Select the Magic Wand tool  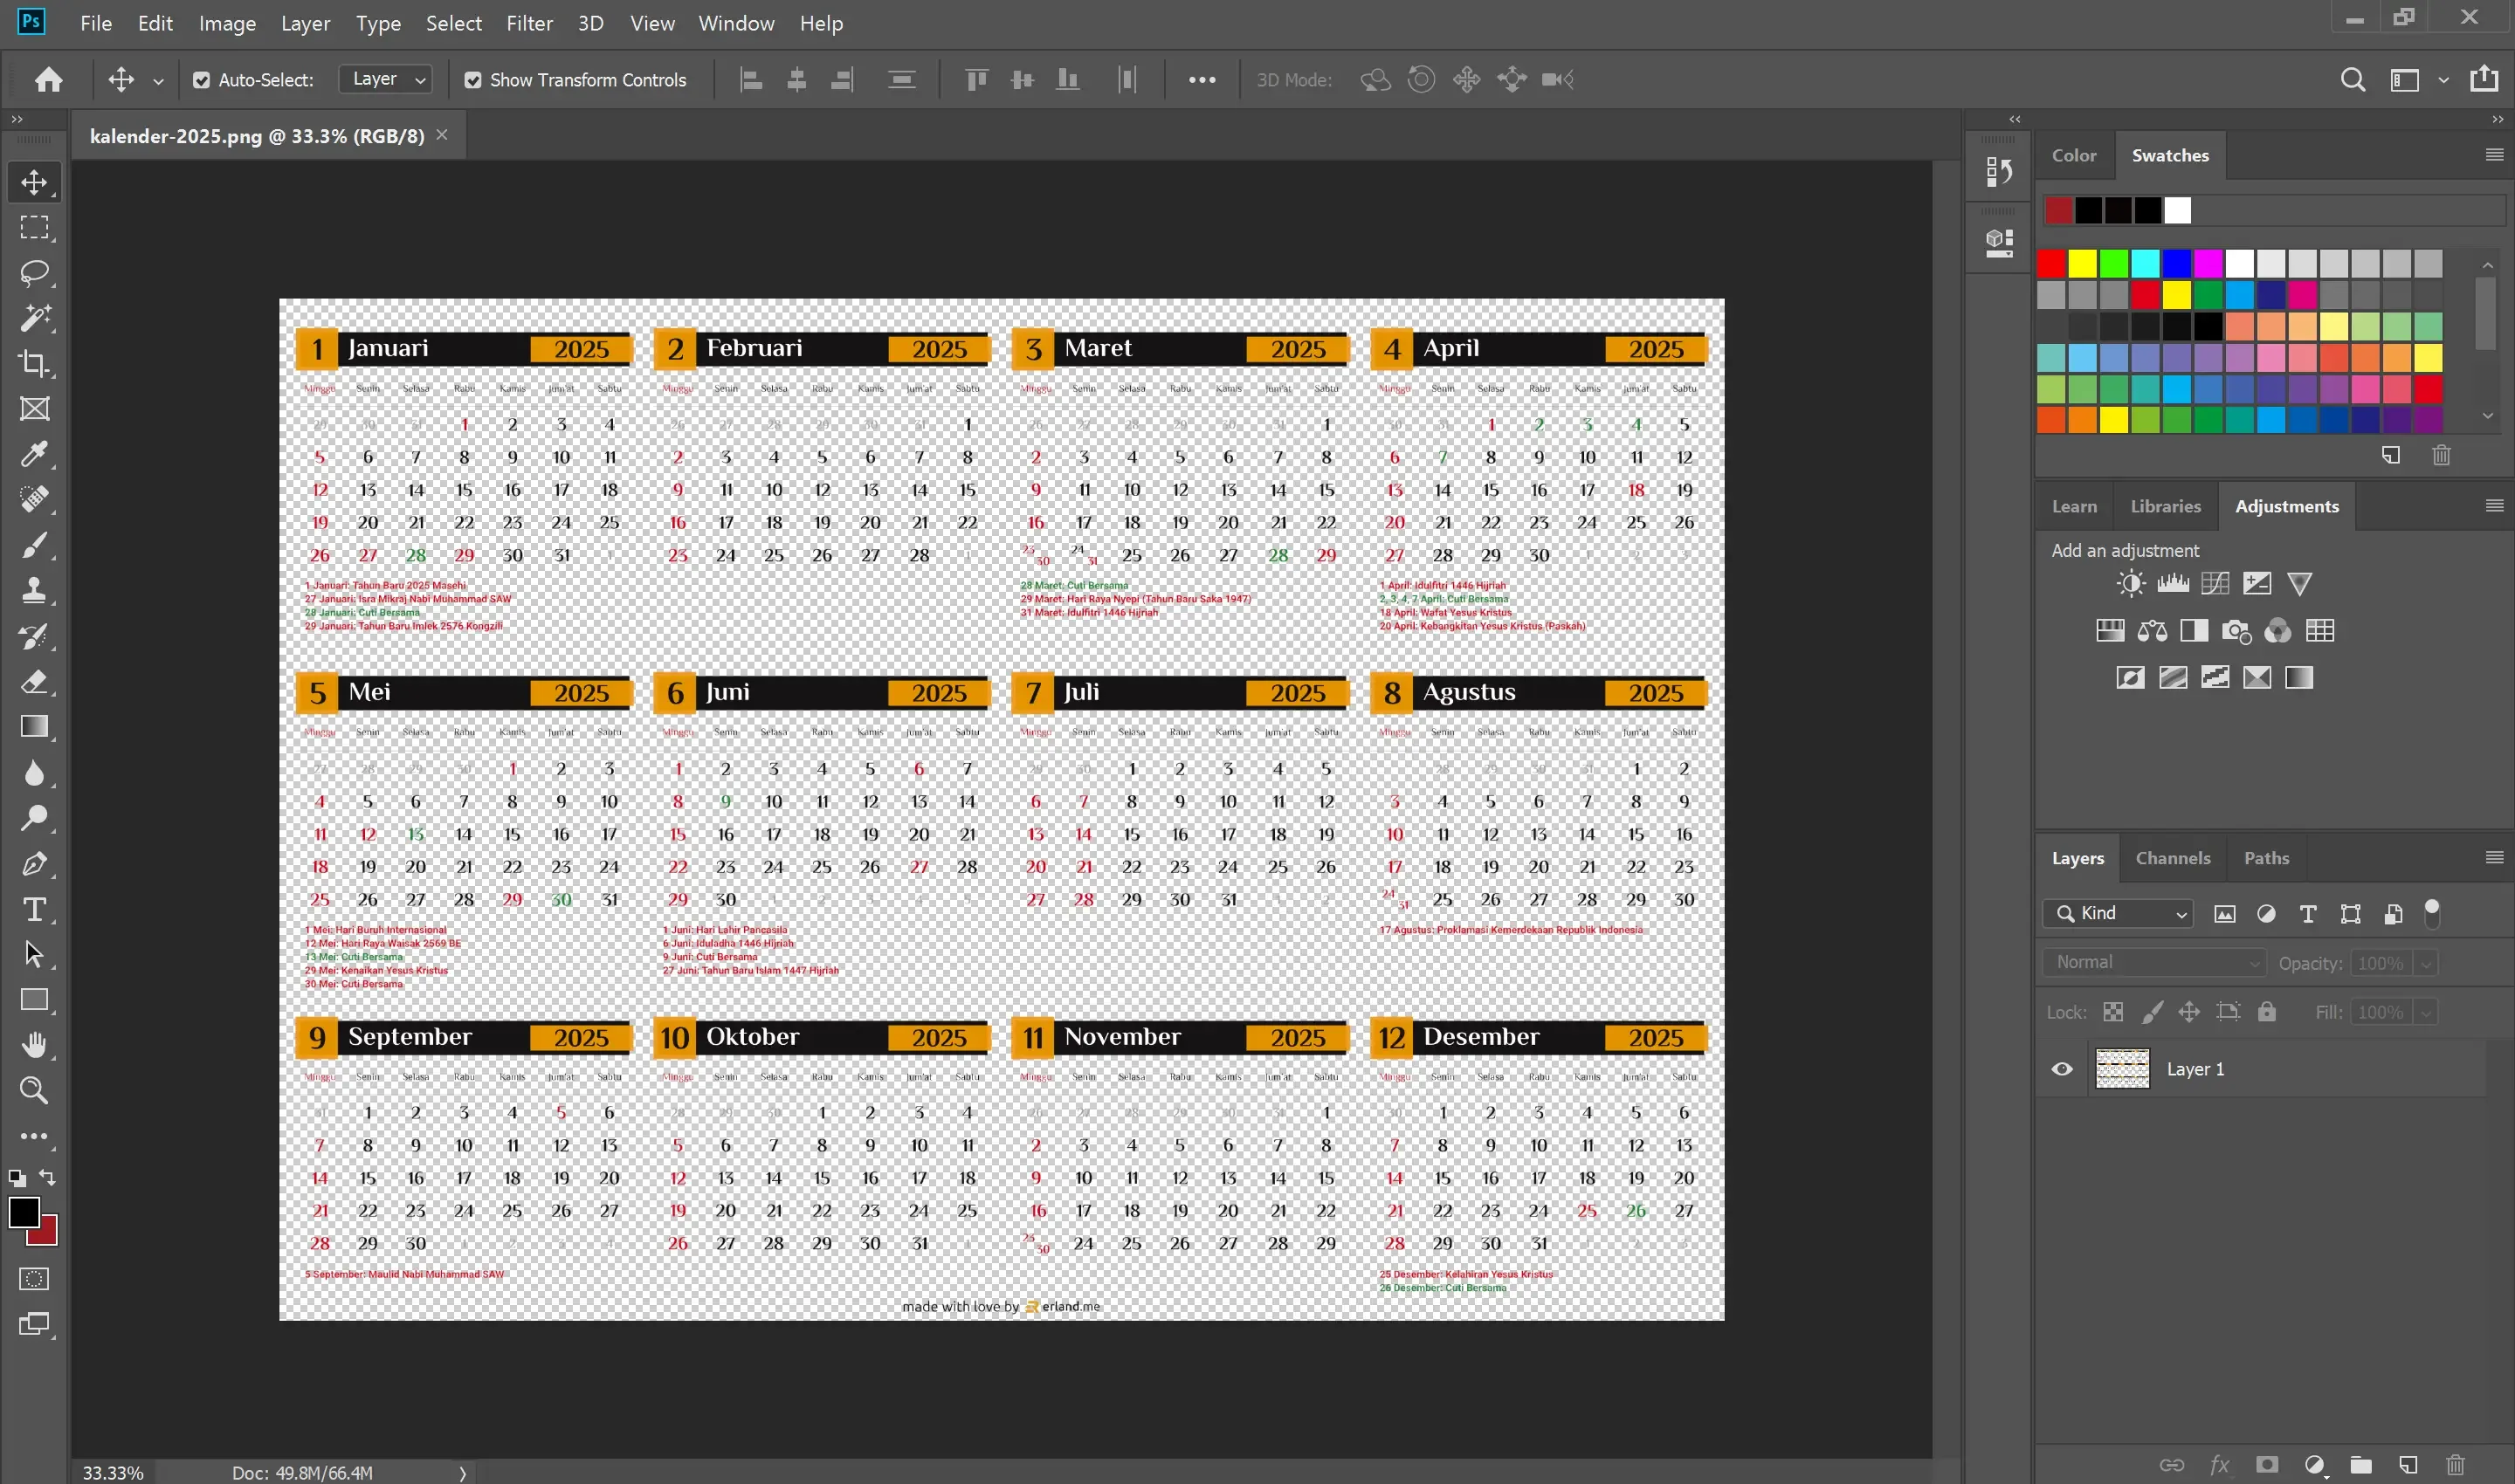pyautogui.click(x=34, y=318)
